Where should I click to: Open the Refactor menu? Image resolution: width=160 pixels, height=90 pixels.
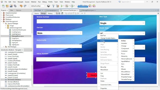click(x=34, y=2)
